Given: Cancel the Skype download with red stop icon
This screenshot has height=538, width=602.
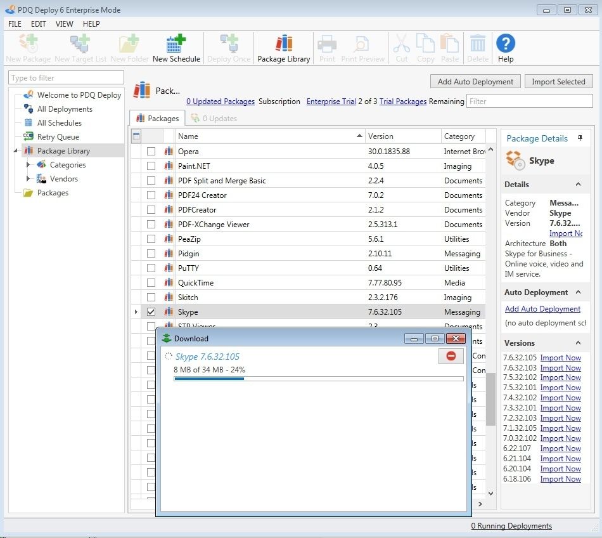Looking at the screenshot, I should tap(451, 356).
